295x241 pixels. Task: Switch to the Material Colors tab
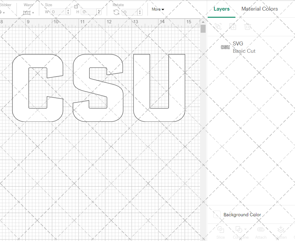pos(259,9)
